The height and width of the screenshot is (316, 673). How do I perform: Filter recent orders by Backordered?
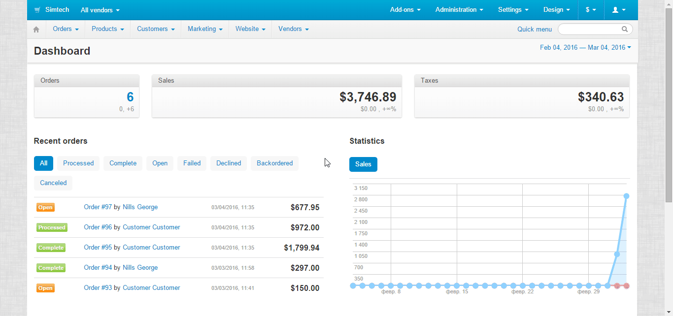point(274,163)
